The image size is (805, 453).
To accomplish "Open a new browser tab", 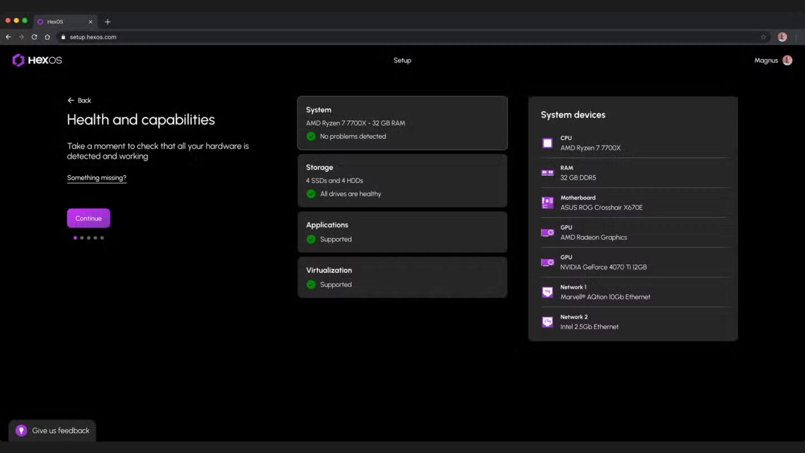I will (108, 22).
